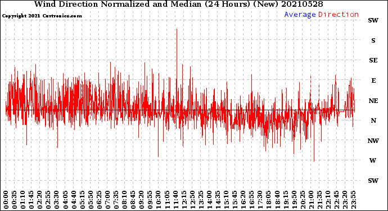This screenshot has width=388, height=211.
Task: Click the SW axis label below W
Action: point(373,181)
